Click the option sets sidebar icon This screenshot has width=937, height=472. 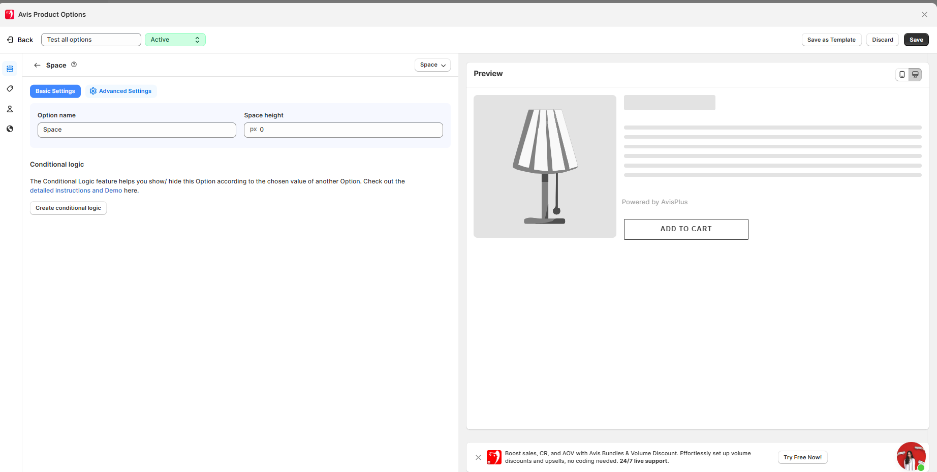tap(10, 69)
